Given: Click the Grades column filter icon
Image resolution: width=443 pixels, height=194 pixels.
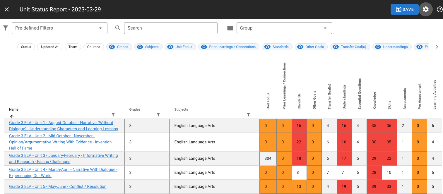Looking at the screenshot, I should (158, 115).
